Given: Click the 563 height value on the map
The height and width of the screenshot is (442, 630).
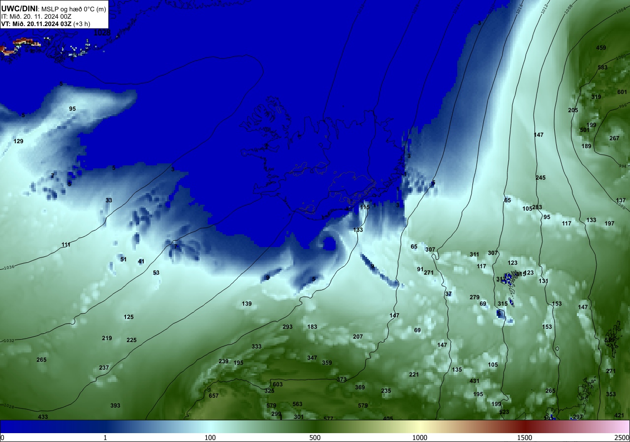Looking at the screenshot, I should (x=297, y=404).
